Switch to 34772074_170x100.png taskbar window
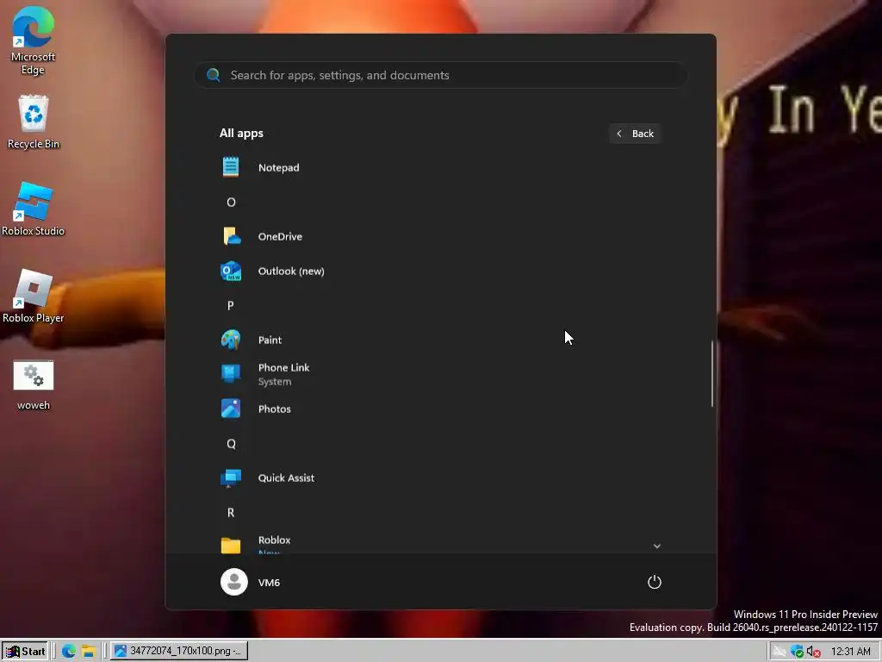This screenshot has height=662, width=882. click(179, 652)
